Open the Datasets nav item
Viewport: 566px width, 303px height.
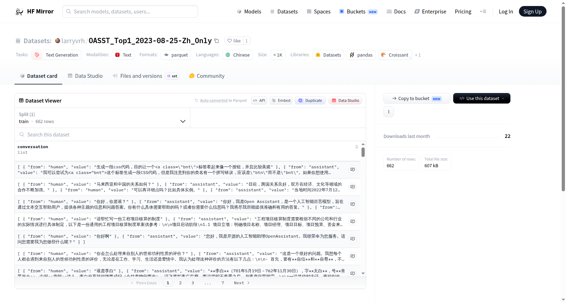click(x=284, y=11)
